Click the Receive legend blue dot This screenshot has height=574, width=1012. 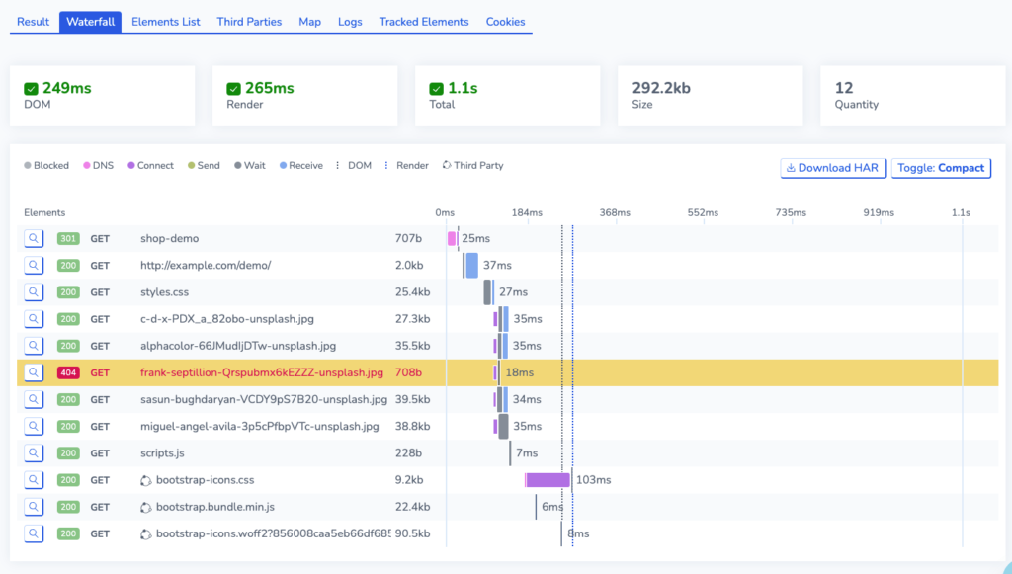[x=283, y=165]
